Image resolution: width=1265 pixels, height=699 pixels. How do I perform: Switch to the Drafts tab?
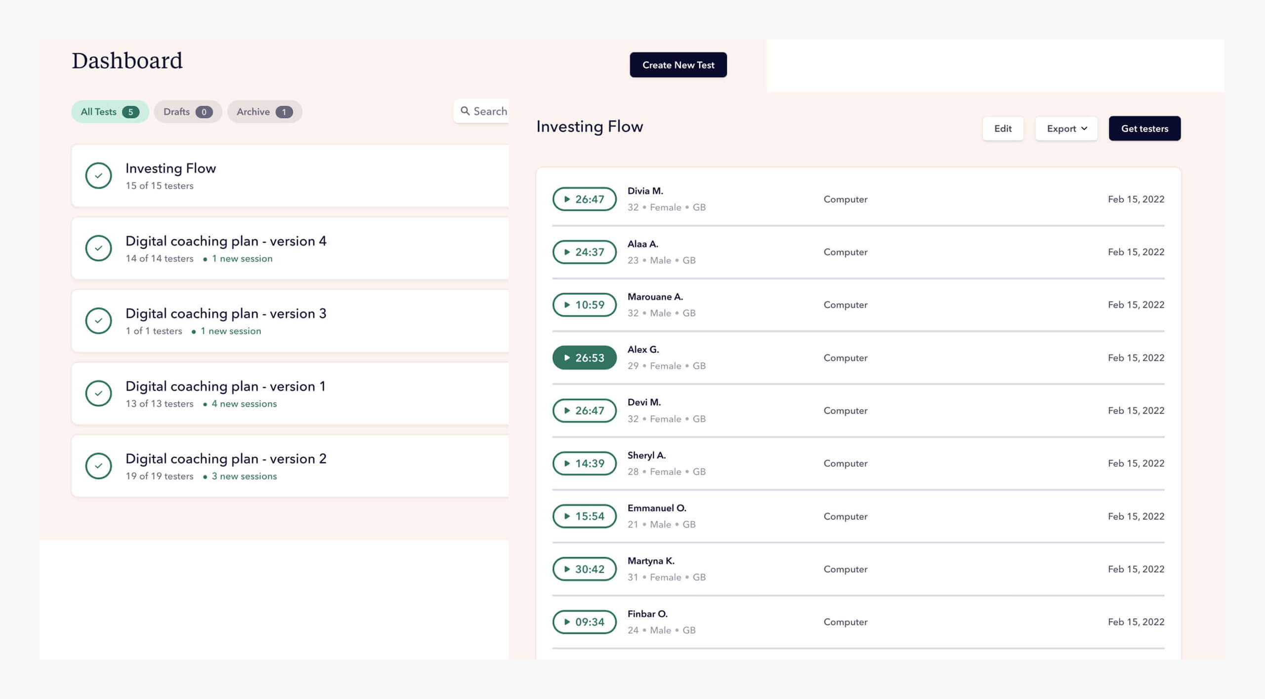(x=187, y=112)
